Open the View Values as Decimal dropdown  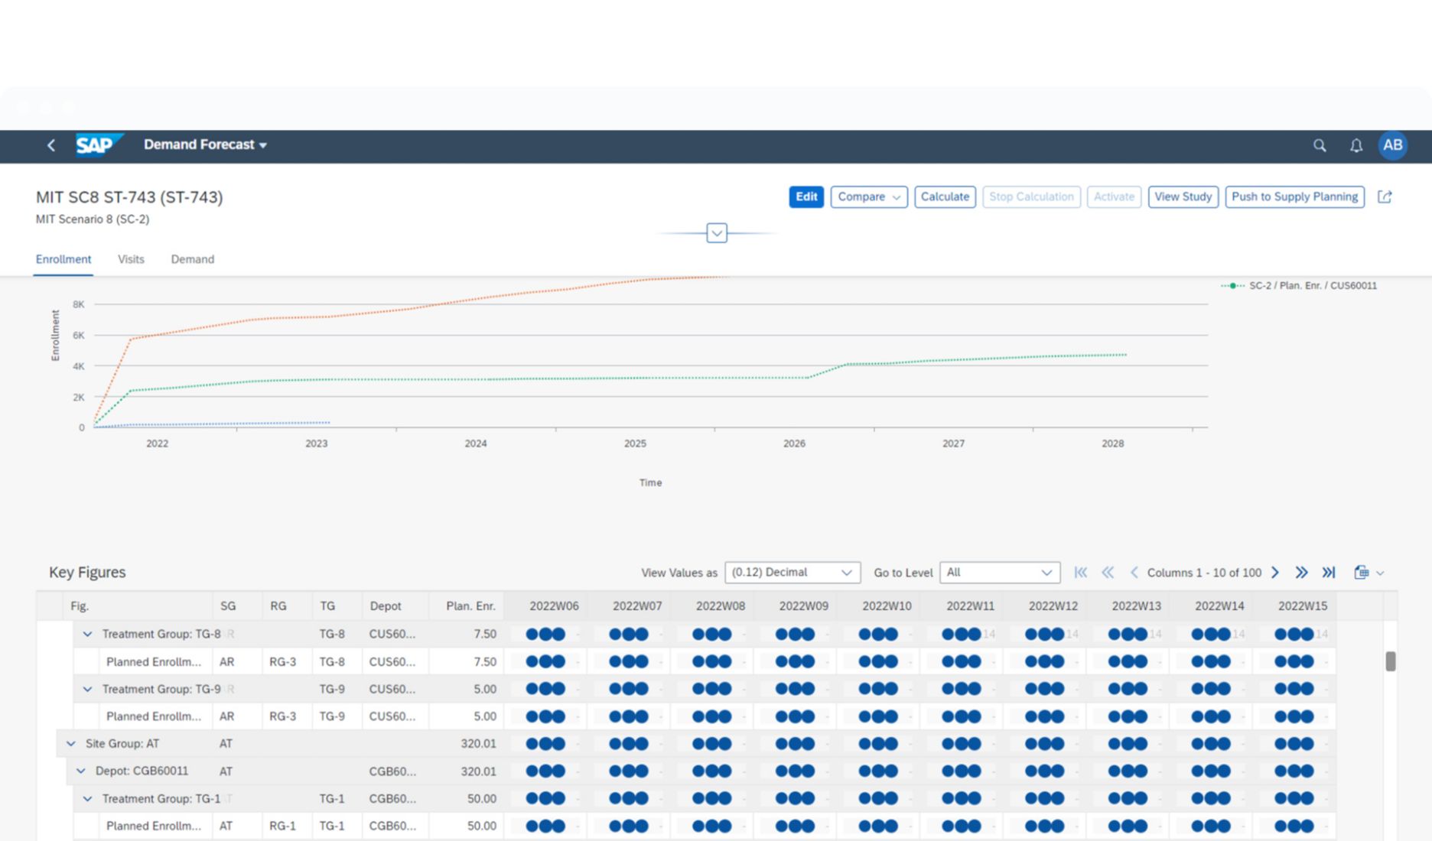point(792,572)
